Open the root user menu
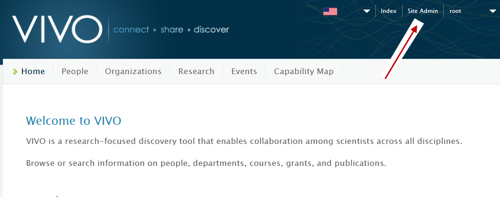 pos(456,11)
